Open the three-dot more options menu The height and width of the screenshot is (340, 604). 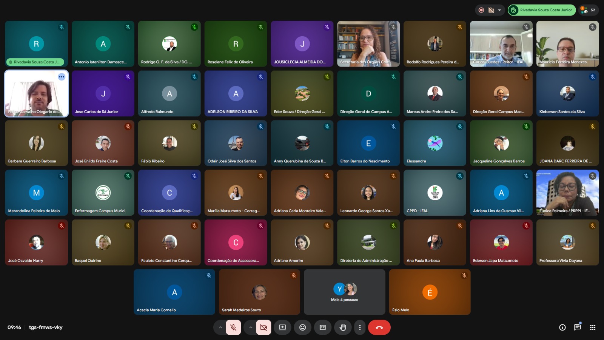[360, 328]
